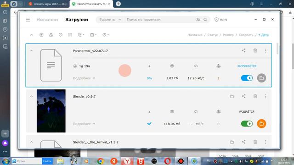Screen dimensions: 294x165
Task: Toggle seeding switch for Slender v0.9.7
Action: click(247, 124)
